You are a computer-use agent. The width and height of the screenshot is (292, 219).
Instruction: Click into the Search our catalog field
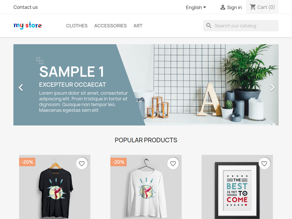point(241,26)
